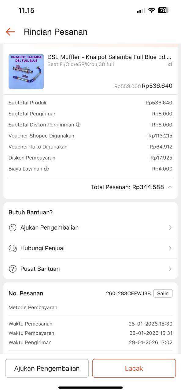Image resolution: width=181 pixels, height=392 pixels.
Task: Open the DSL Muffler product image
Action: (26, 71)
